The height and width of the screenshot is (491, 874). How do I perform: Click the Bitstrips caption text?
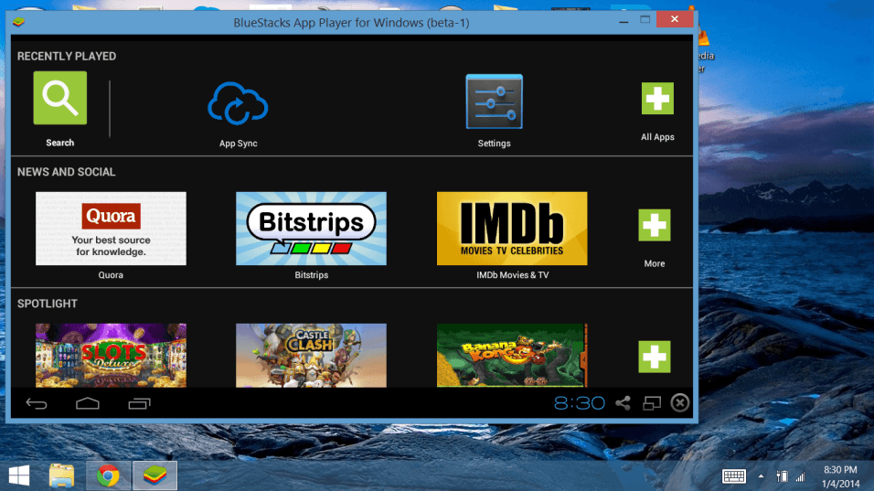click(311, 275)
